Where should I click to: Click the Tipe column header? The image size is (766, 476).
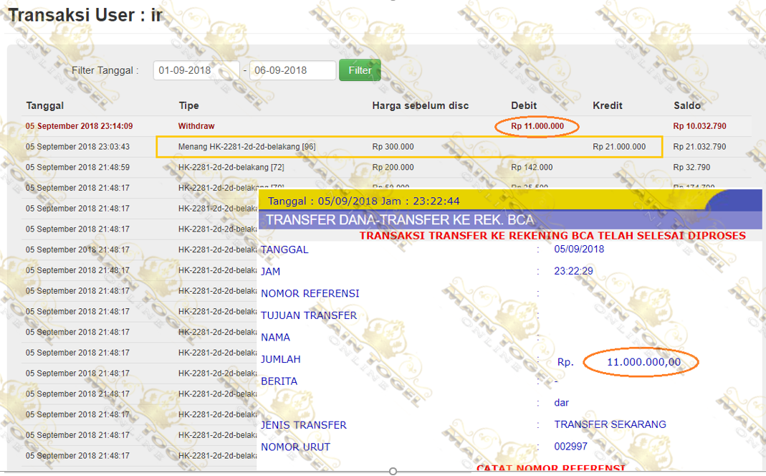coord(189,105)
